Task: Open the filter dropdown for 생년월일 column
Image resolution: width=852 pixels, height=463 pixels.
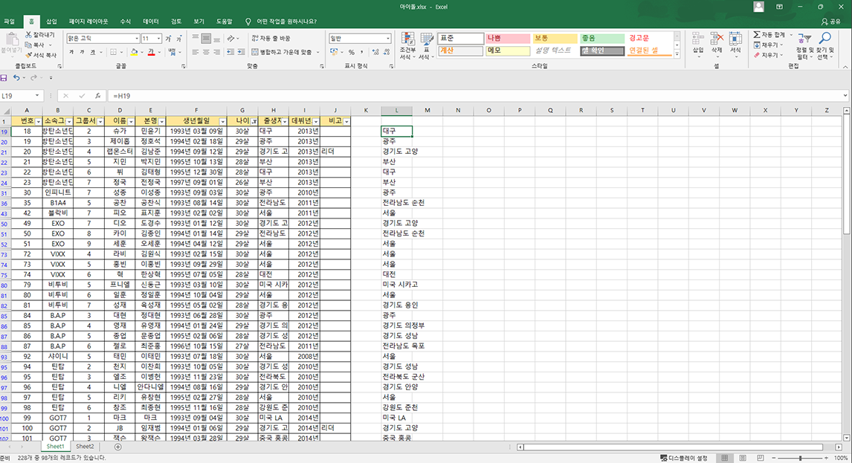Action: (x=223, y=121)
